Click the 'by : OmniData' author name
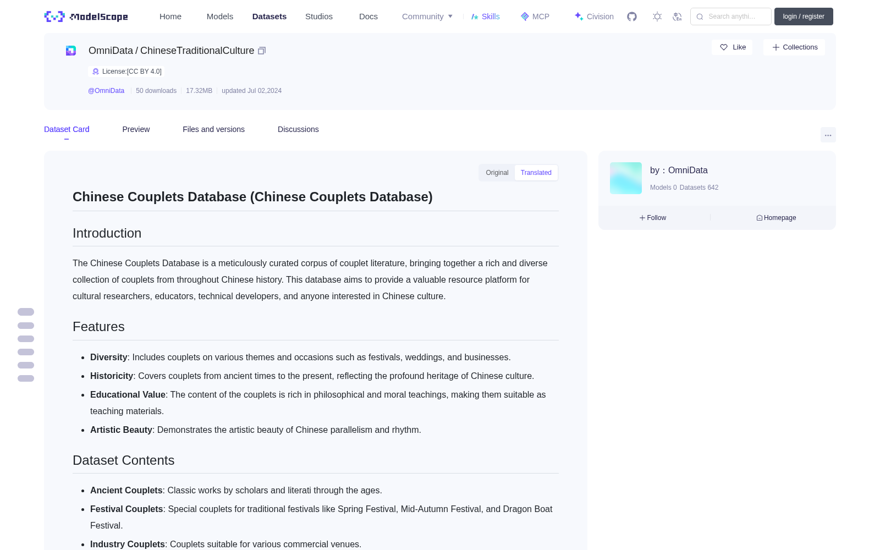The width and height of the screenshot is (880, 550). pyautogui.click(x=679, y=170)
